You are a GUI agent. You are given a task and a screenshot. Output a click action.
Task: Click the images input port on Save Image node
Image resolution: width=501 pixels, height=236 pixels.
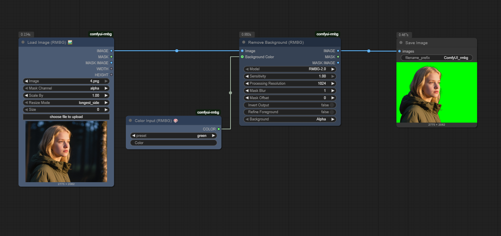pyautogui.click(x=399, y=51)
